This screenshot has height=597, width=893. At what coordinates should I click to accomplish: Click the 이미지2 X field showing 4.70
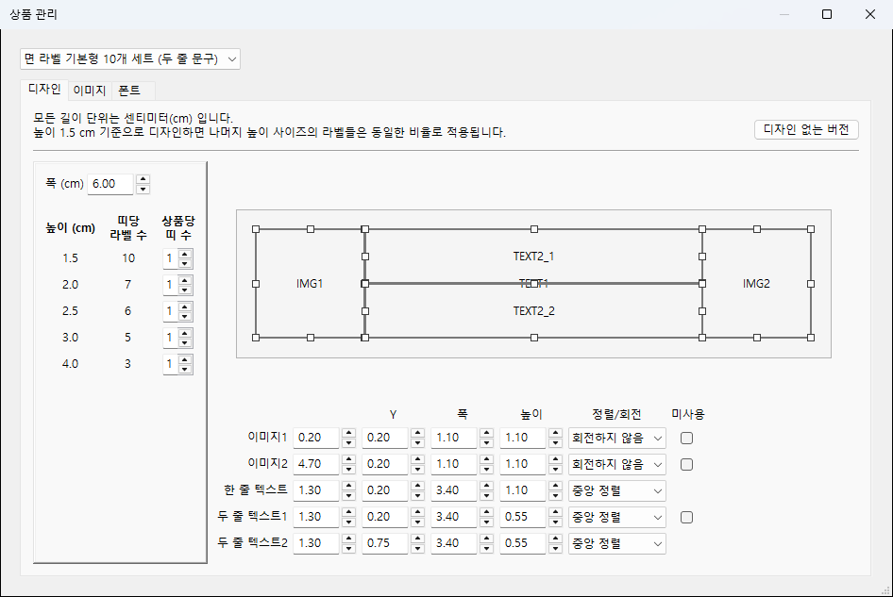[x=316, y=464]
